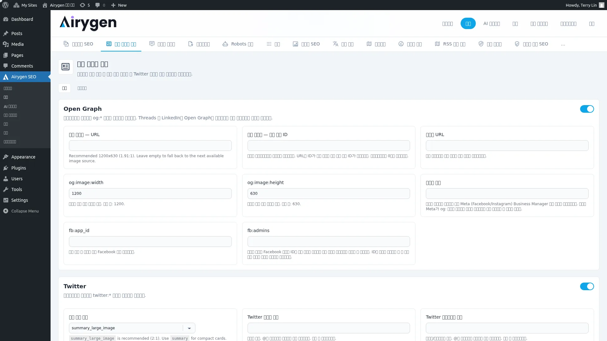Toggle the Twitter switch
The width and height of the screenshot is (607, 341).
coord(587,286)
